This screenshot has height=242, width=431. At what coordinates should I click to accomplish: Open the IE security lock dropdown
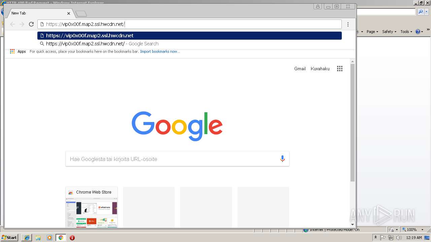(393, 230)
